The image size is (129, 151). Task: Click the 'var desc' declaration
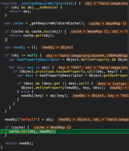pos(25,75)
